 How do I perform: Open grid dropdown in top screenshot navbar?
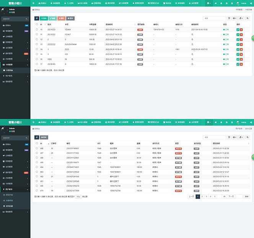[209, 3]
